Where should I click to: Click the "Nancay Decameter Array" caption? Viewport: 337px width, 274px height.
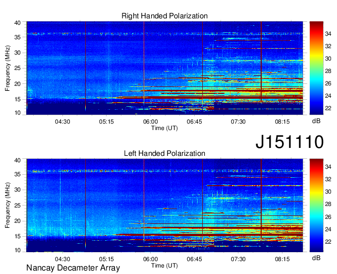(73, 268)
